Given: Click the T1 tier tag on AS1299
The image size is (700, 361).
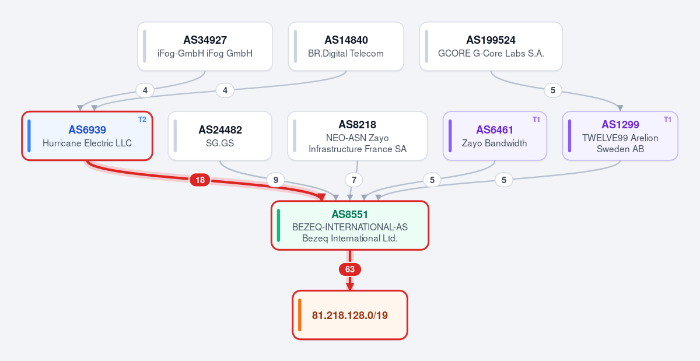Looking at the screenshot, I should click(x=668, y=119).
